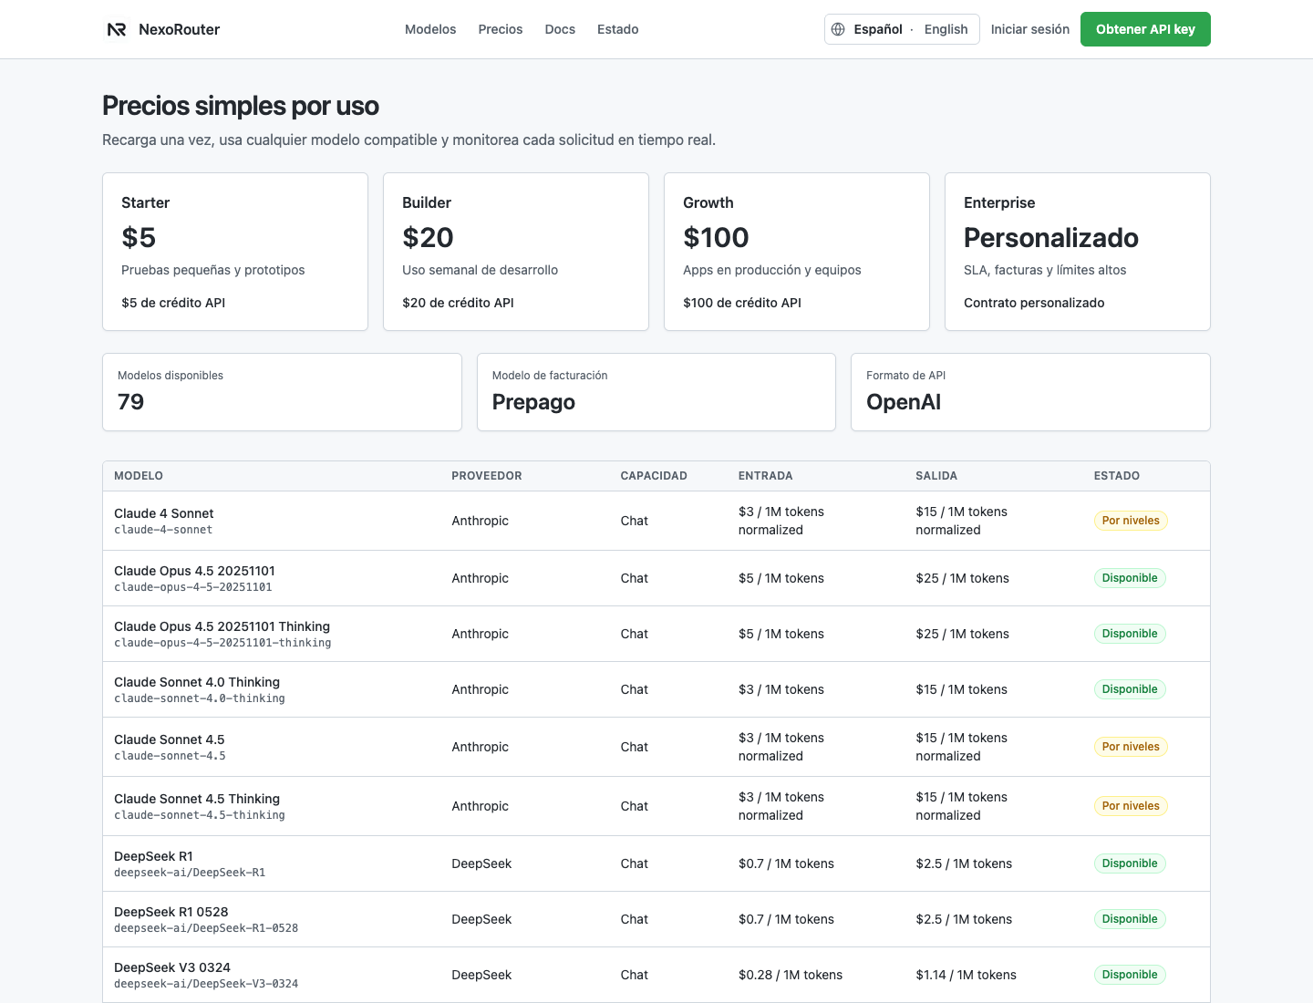Click the CAPACIDAD column header

pyautogui.click(x=654, y=476)
